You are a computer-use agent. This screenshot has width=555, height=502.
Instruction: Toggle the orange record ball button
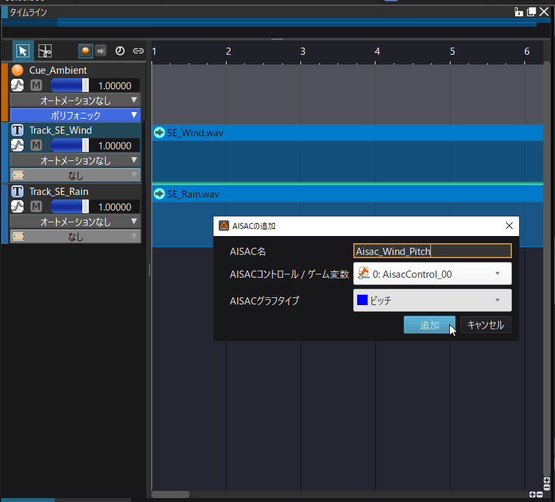[86, 51]
